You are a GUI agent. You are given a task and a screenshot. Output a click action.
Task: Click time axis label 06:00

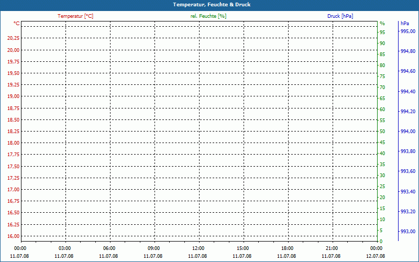109,248
